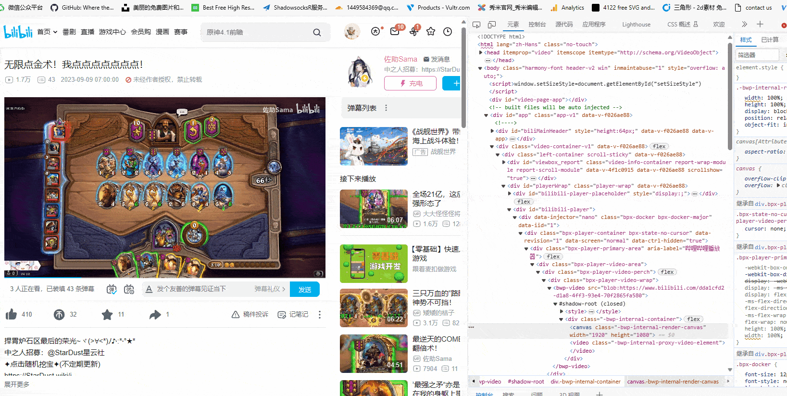787x396 pixels.
Task: Open messages envelope icon with badge 10
Action: pos(395,32)
